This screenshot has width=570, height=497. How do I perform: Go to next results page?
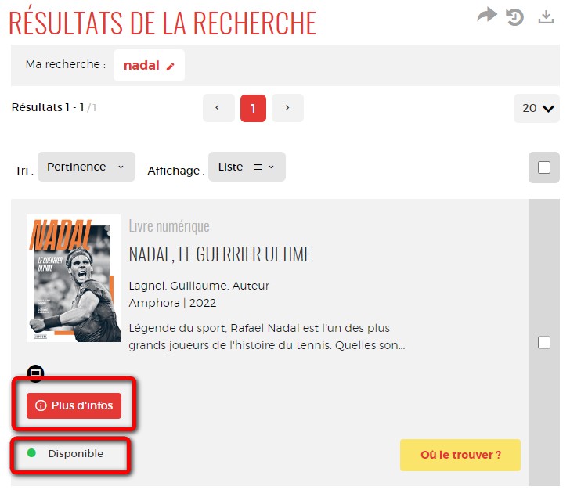pyautogui.click(x=287, y=108)
